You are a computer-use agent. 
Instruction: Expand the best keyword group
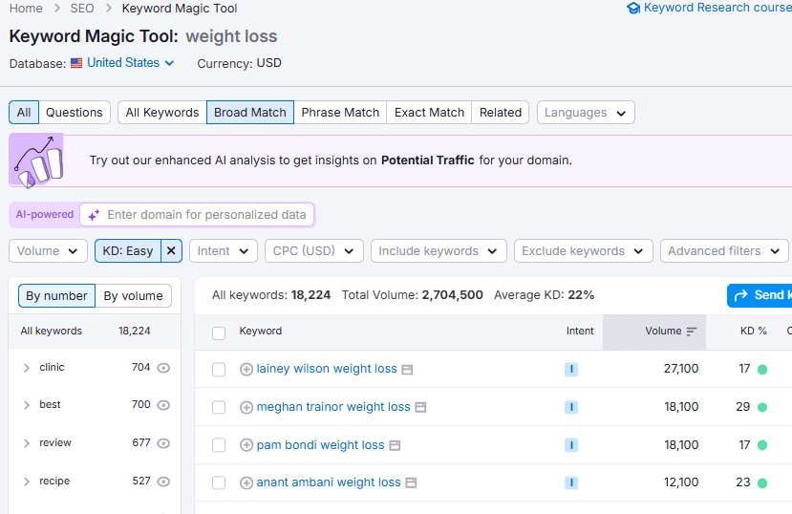click(27, 405)
